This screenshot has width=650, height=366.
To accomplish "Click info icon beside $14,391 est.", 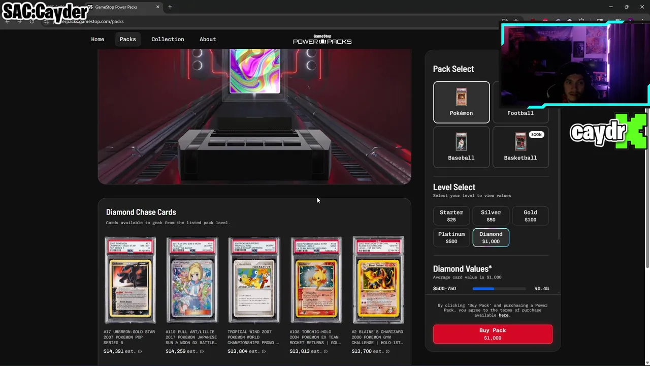I will 140,351.
